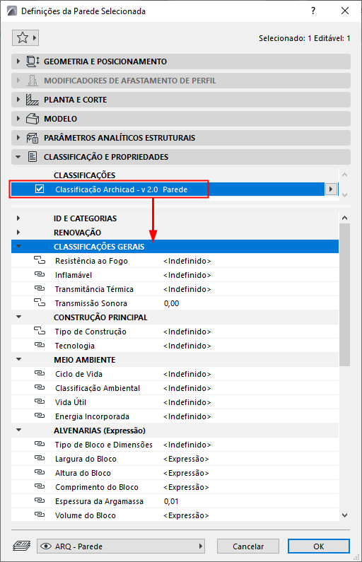
Task: Edit the Transmissão Sonora value field
Action: pos(250,303)
